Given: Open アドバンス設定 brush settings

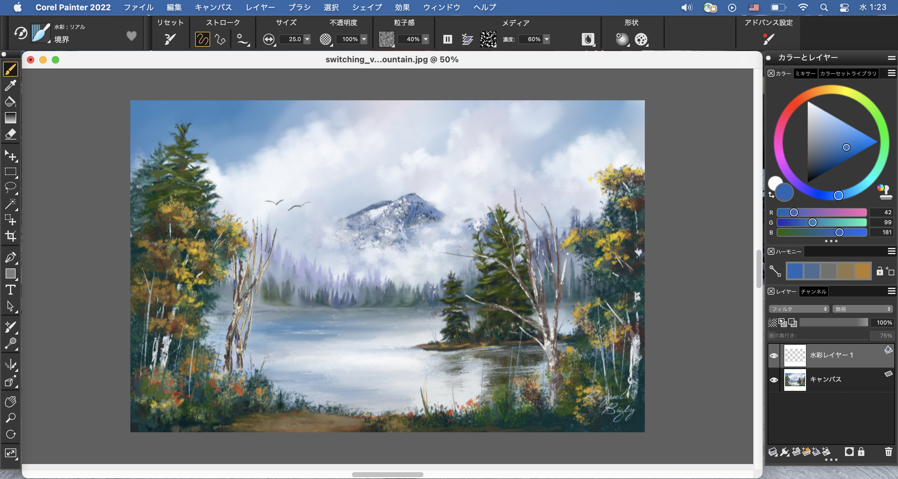Looking at the screenshot, I should click(x=768, y=39).
